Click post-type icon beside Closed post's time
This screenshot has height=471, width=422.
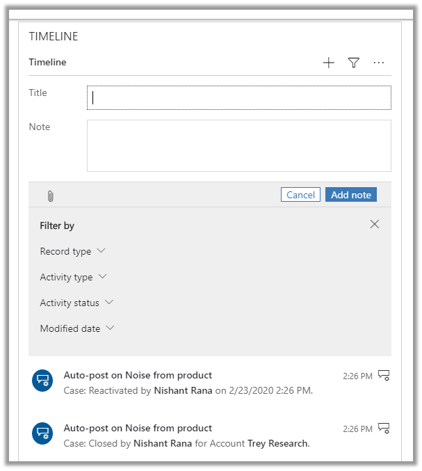point(384,429)
